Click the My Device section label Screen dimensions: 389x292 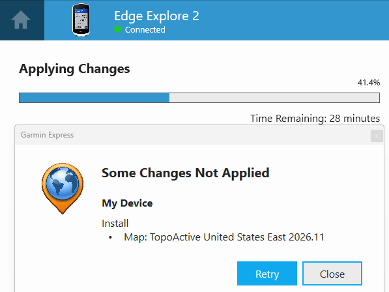pos(127,203)
